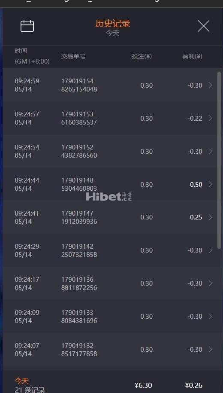The height and width of the screenshot is (393, 223).
Task: Click the 盈利(¥) column header
Action: [x=192, y=56]
